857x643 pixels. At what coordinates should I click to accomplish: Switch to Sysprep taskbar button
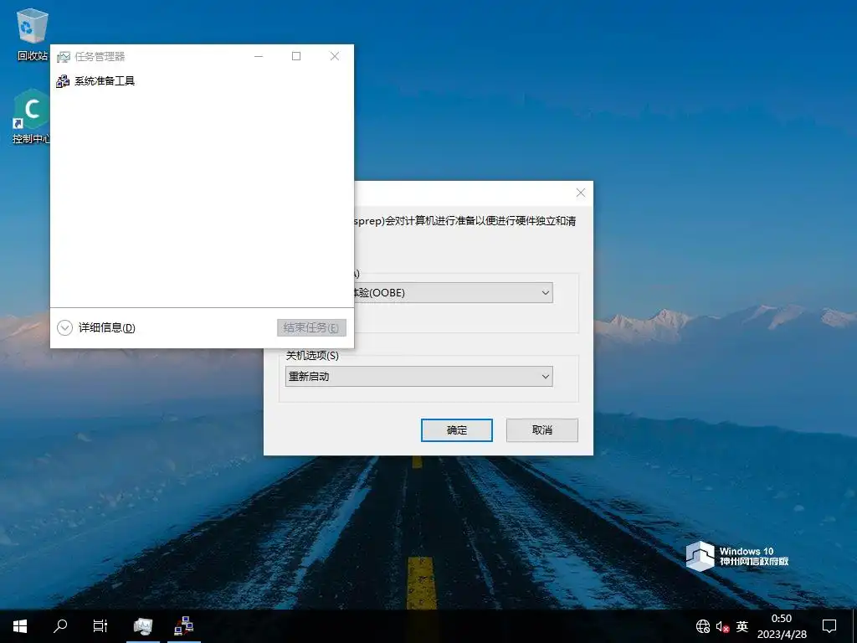tap(184, 626)
